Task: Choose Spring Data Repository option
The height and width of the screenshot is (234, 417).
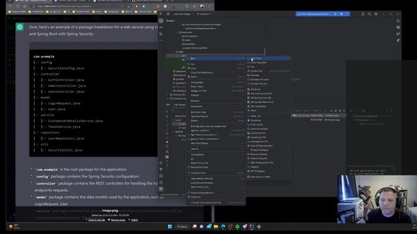Action: (268, 102)
